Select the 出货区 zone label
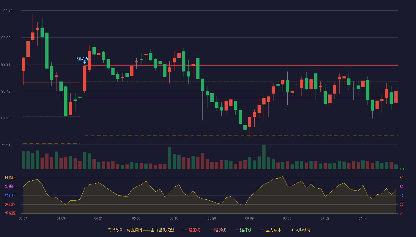Screen dimensions: 416x237 (x=10, y=187)
